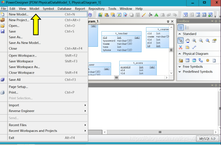221x145 pixels.
Task: Choose Save All from File menu
Action: 44,80
